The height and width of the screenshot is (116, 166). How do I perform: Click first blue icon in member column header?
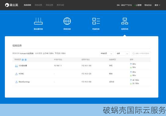click(23, 60)
